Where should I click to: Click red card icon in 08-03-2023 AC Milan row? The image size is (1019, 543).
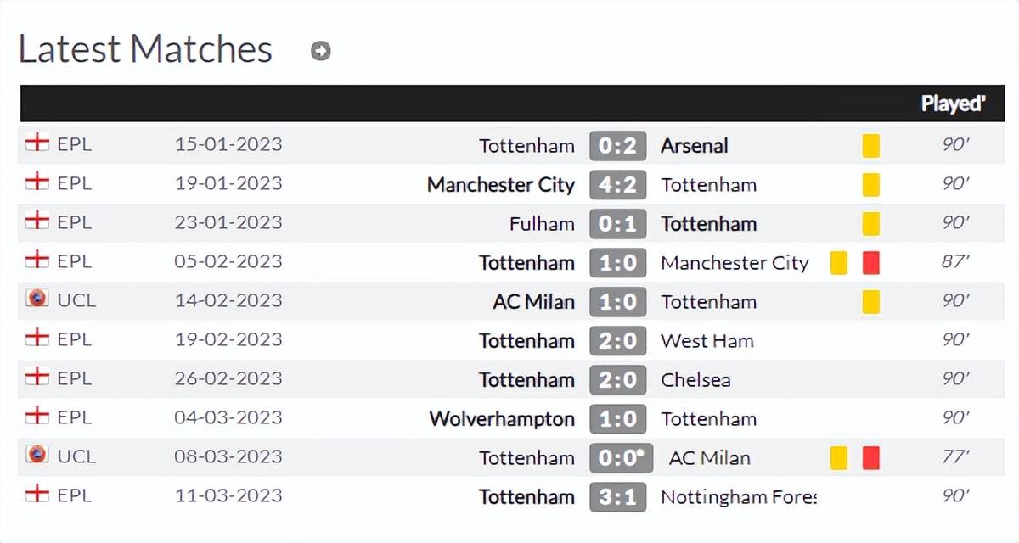(870, 457)
